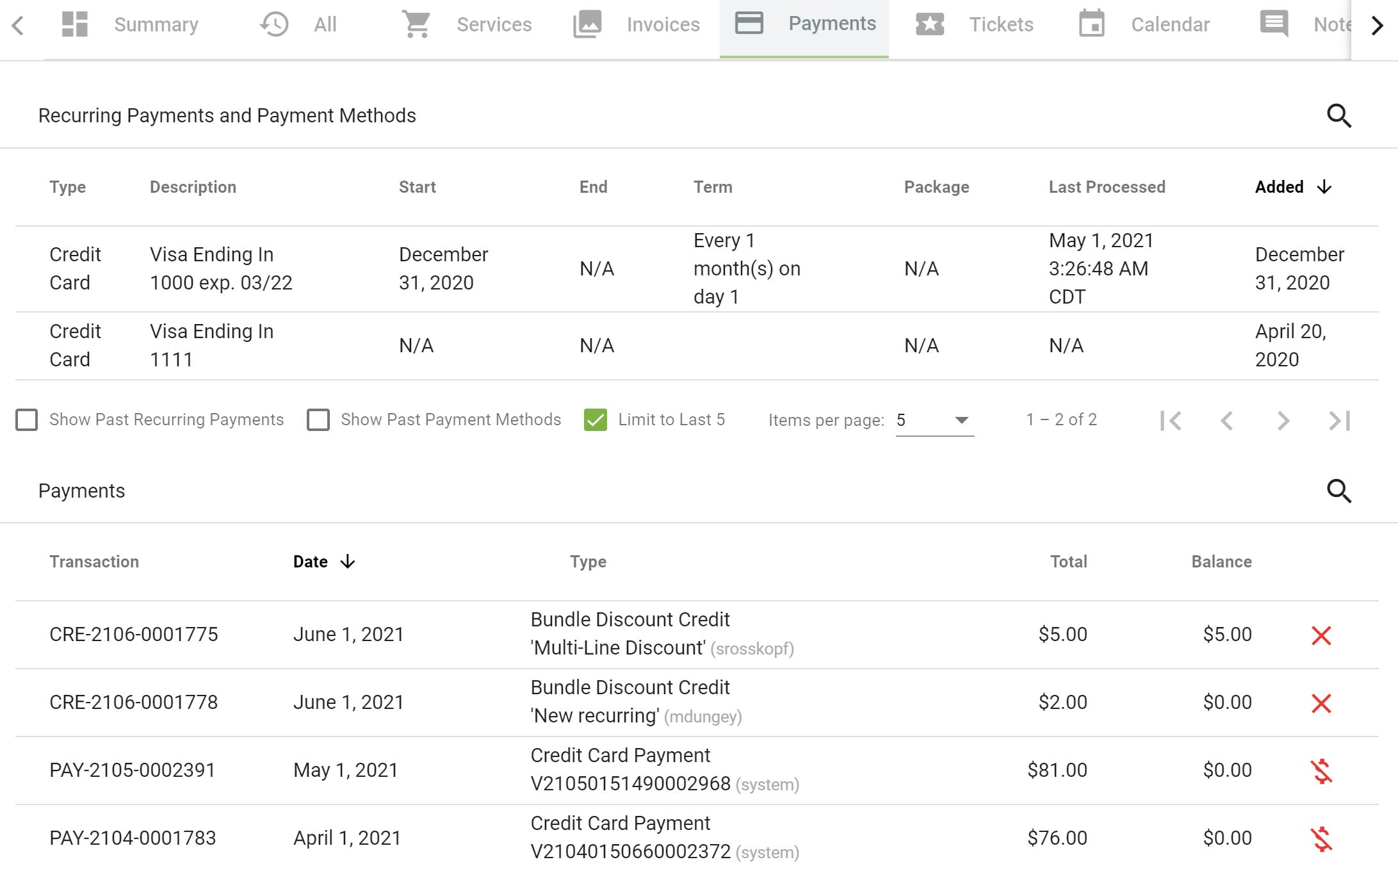Sort payments by Balance column

pos(1221,562)
